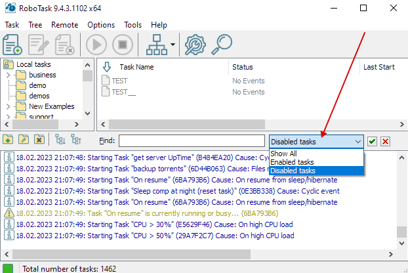Run the selected task with Play button
408x273 pixels.
pos(96,45)
